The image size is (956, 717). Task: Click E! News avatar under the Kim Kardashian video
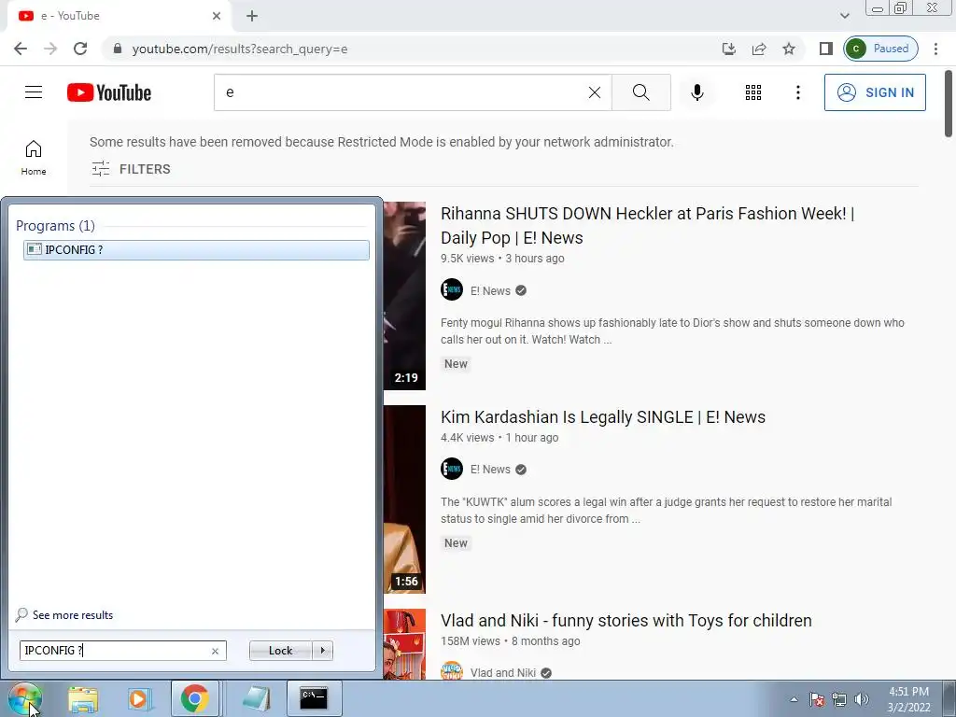tap(452, 469)
